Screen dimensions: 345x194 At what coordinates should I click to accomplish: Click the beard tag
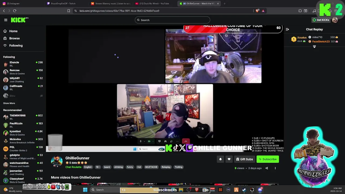pyautogui.click(x=107, y=167)
